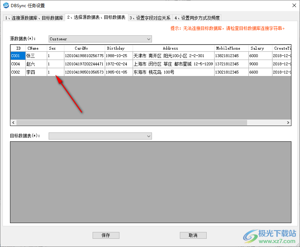Select phone cell 13021812345
Screen dimensions: 300x247
point(231,72)
